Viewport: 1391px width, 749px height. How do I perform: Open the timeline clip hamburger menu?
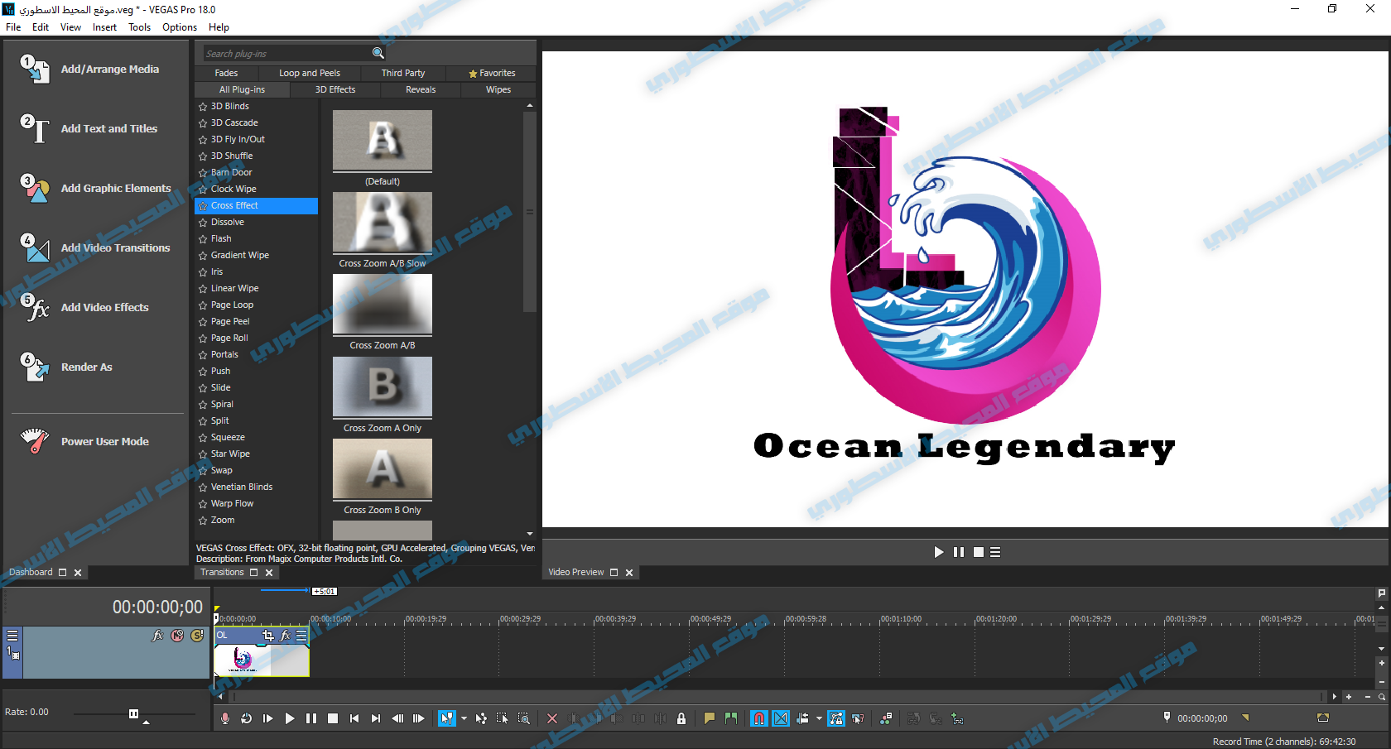click(301, 636)
